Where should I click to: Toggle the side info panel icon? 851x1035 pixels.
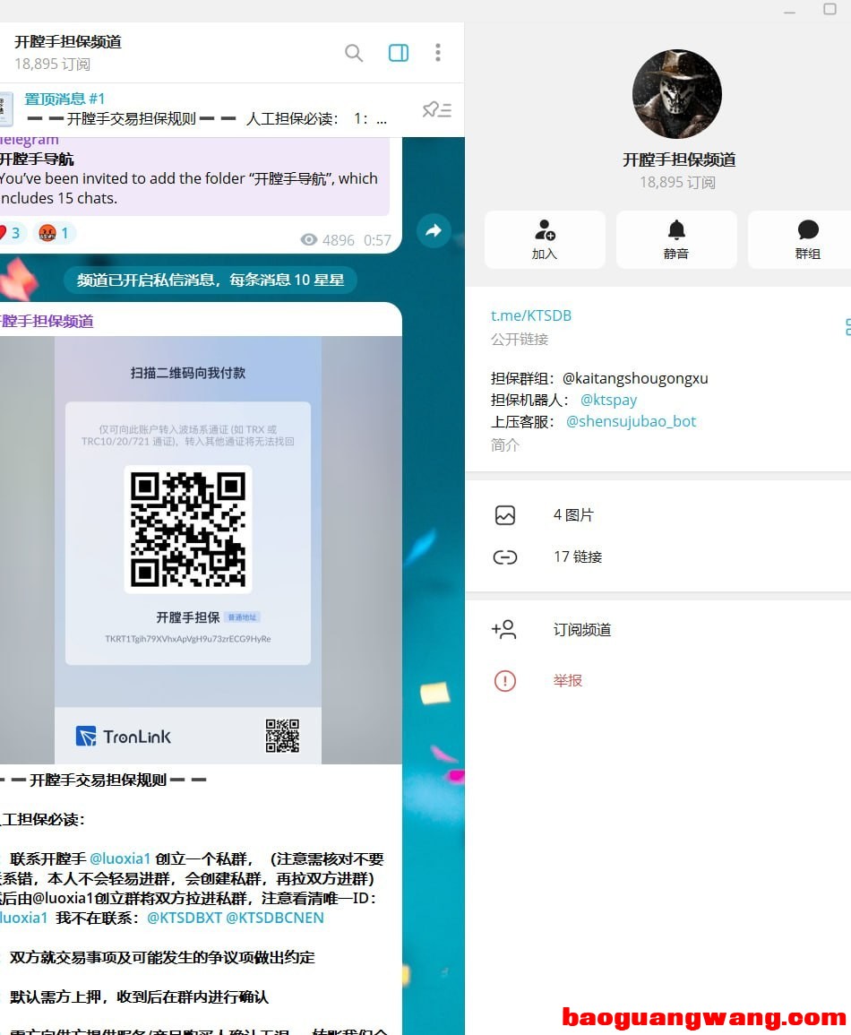point(399,53)
